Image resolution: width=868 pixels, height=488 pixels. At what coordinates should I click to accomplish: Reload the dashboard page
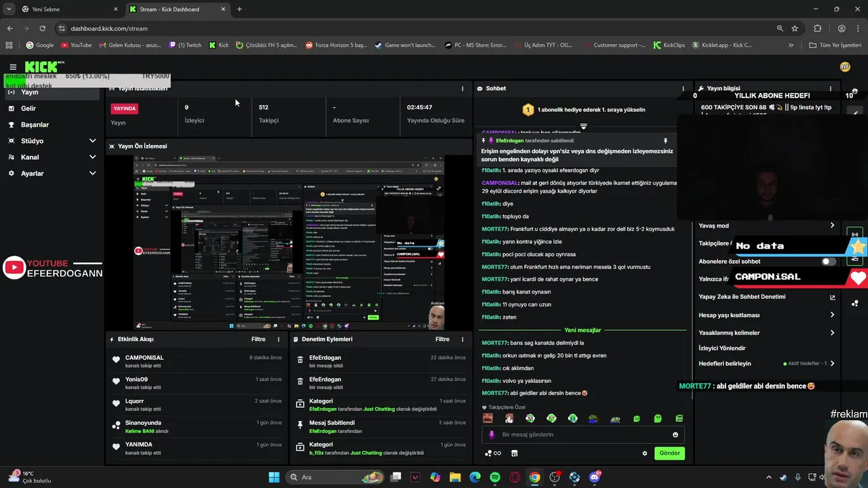pos(42,28)
